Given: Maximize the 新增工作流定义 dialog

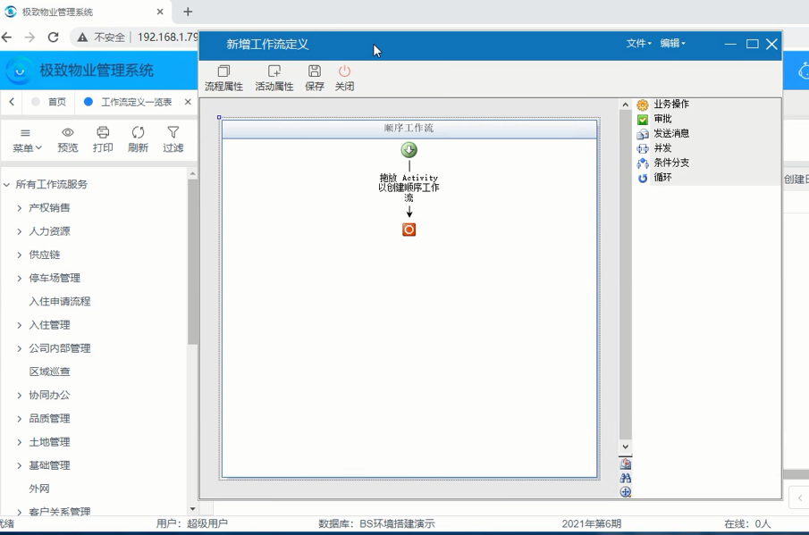Looking at the screenshot, I should click(x=753, y=44).
